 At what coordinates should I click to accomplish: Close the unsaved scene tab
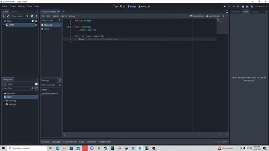[x=58, y=12]
